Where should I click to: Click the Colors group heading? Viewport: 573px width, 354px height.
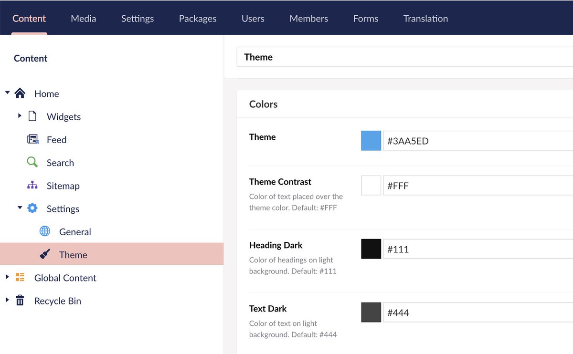pos(263,104)
